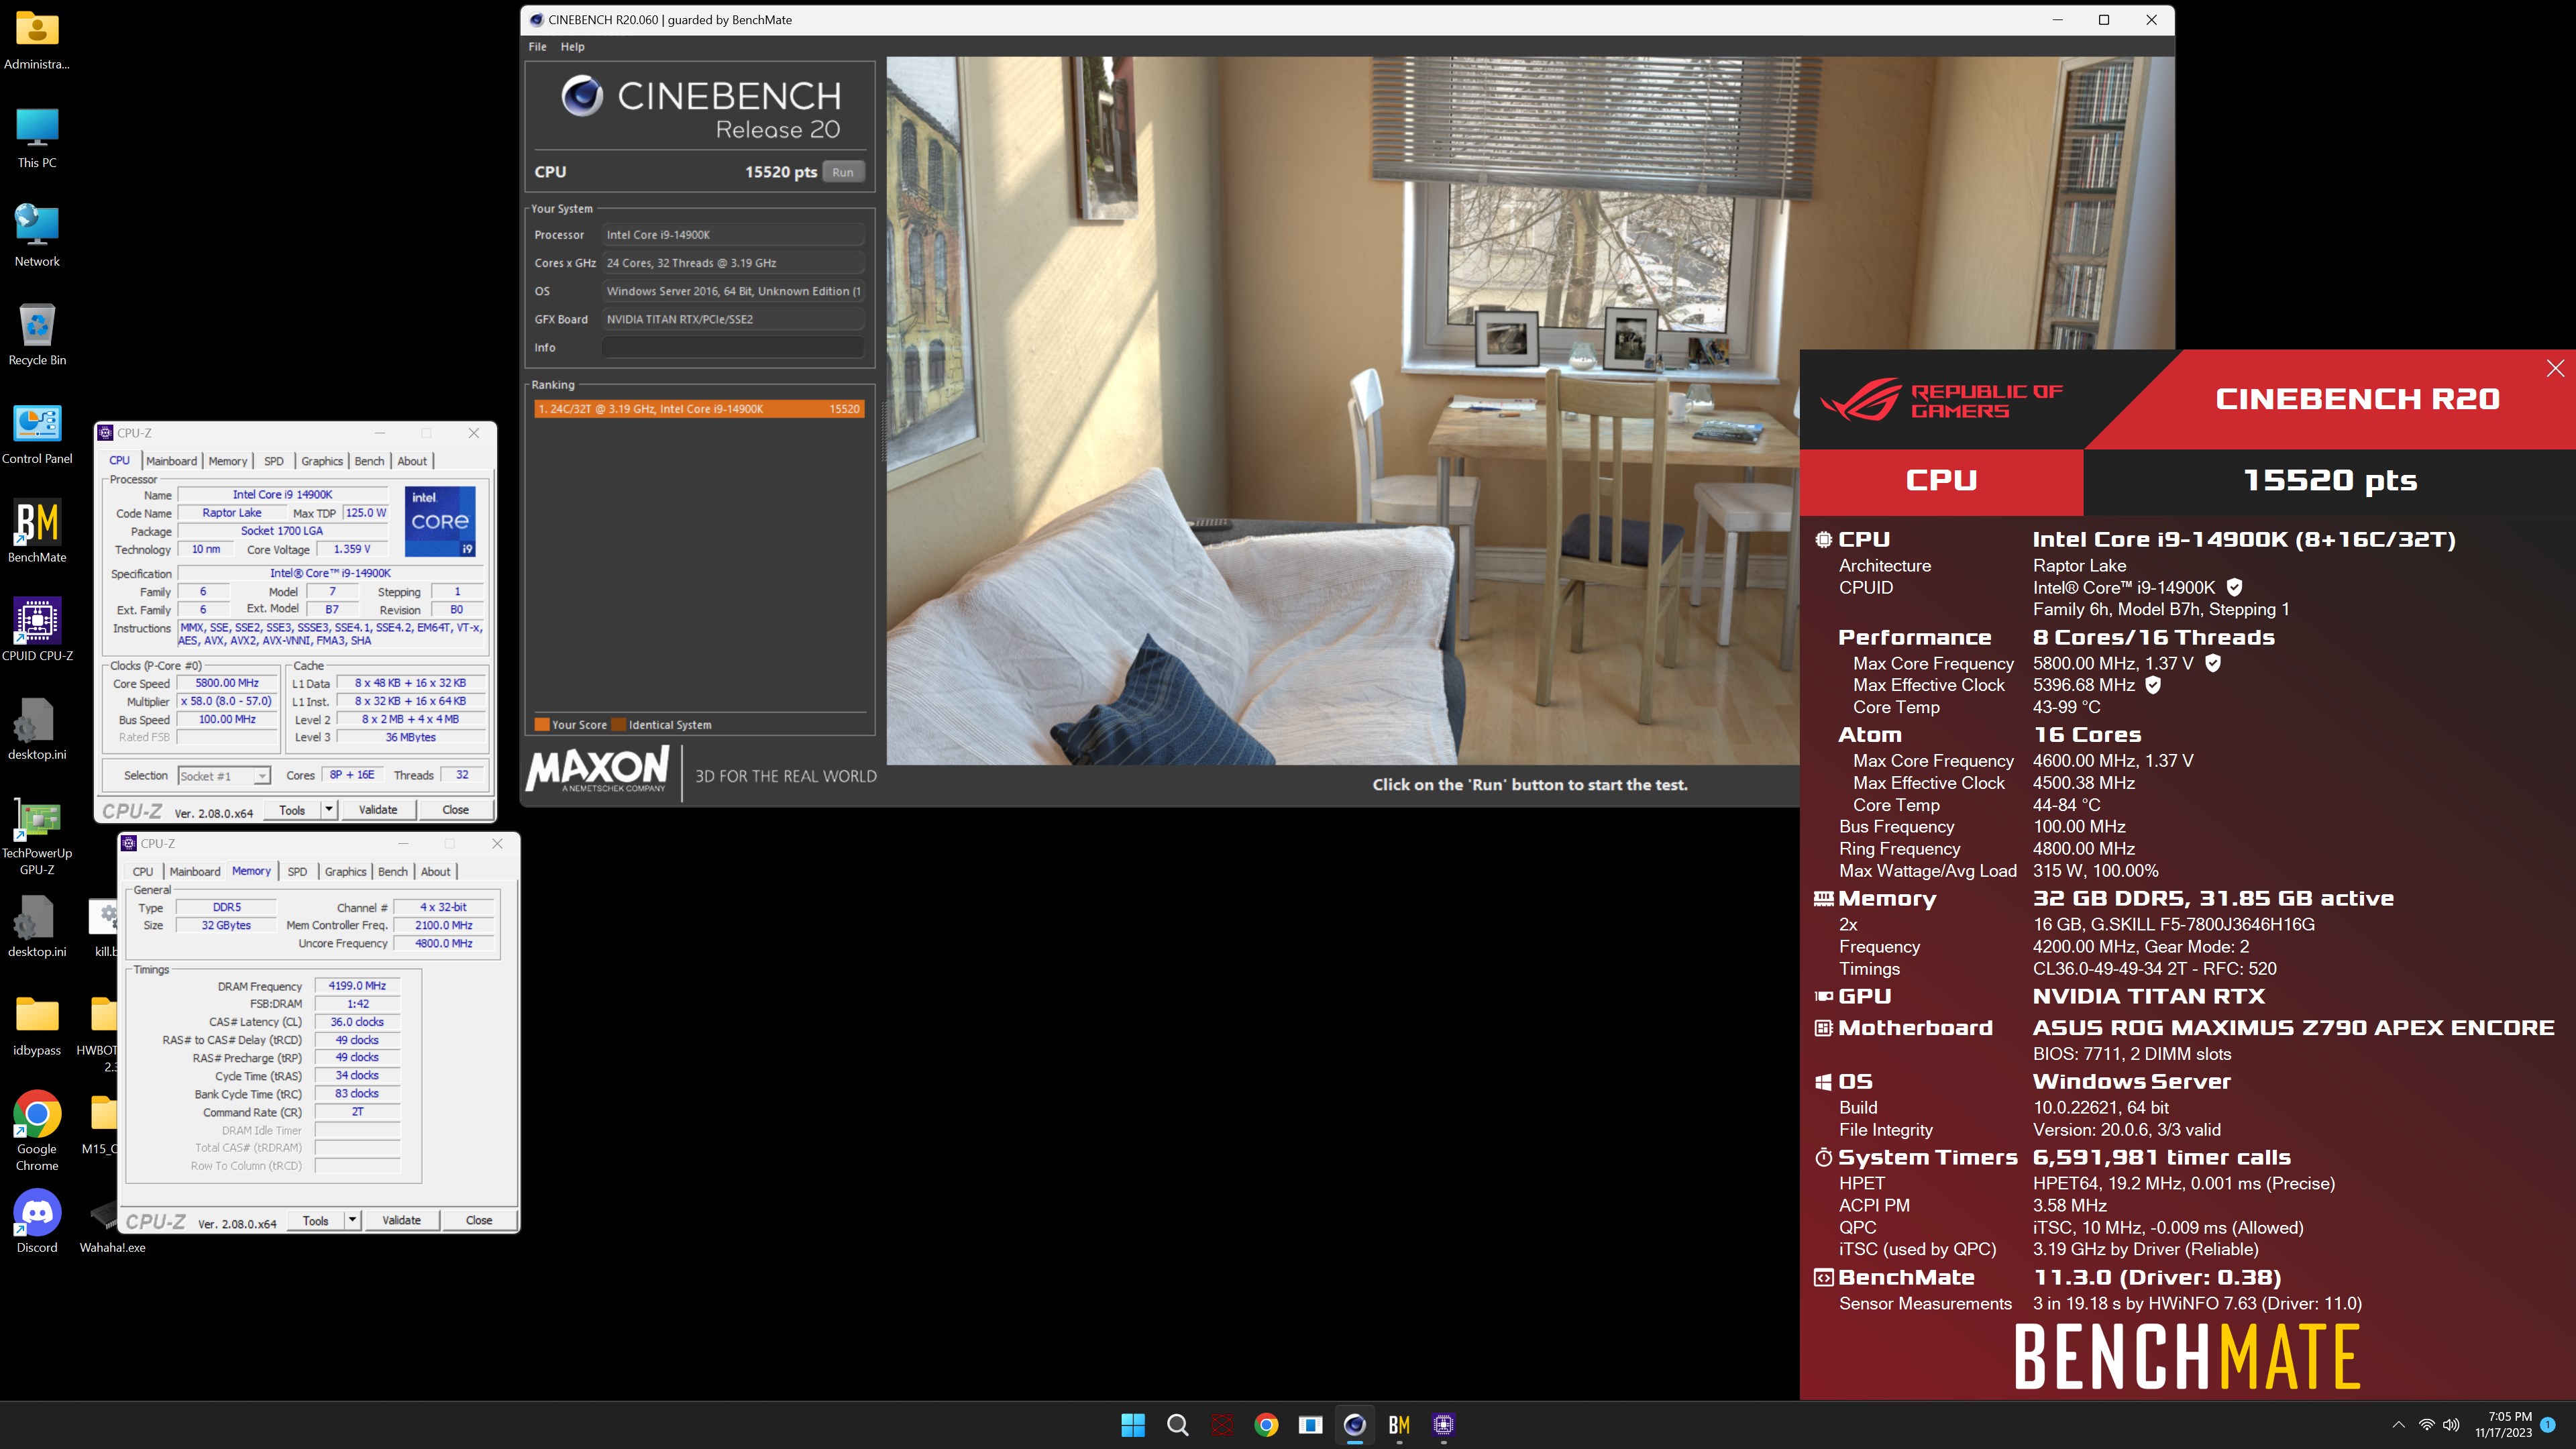Click CPU-Z icon in the taskbar
This screenshot has width=2576, height=1449.
click(1443, 1425)
